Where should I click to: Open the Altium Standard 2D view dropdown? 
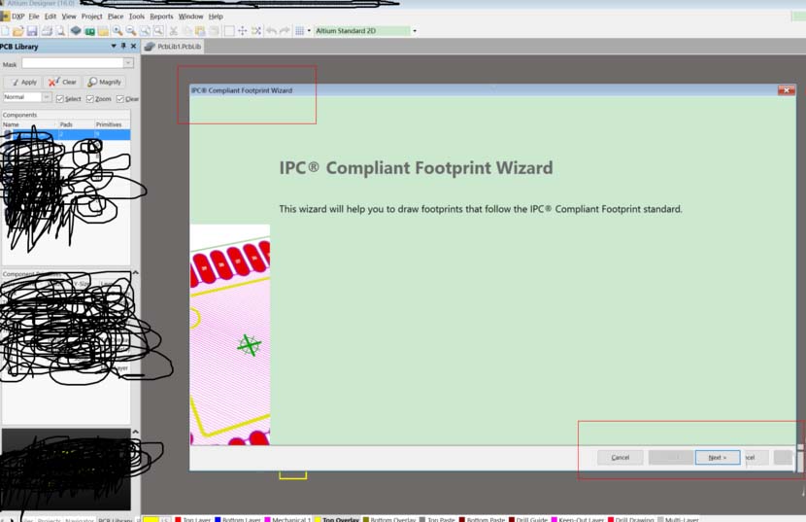(x=415, y=31)
